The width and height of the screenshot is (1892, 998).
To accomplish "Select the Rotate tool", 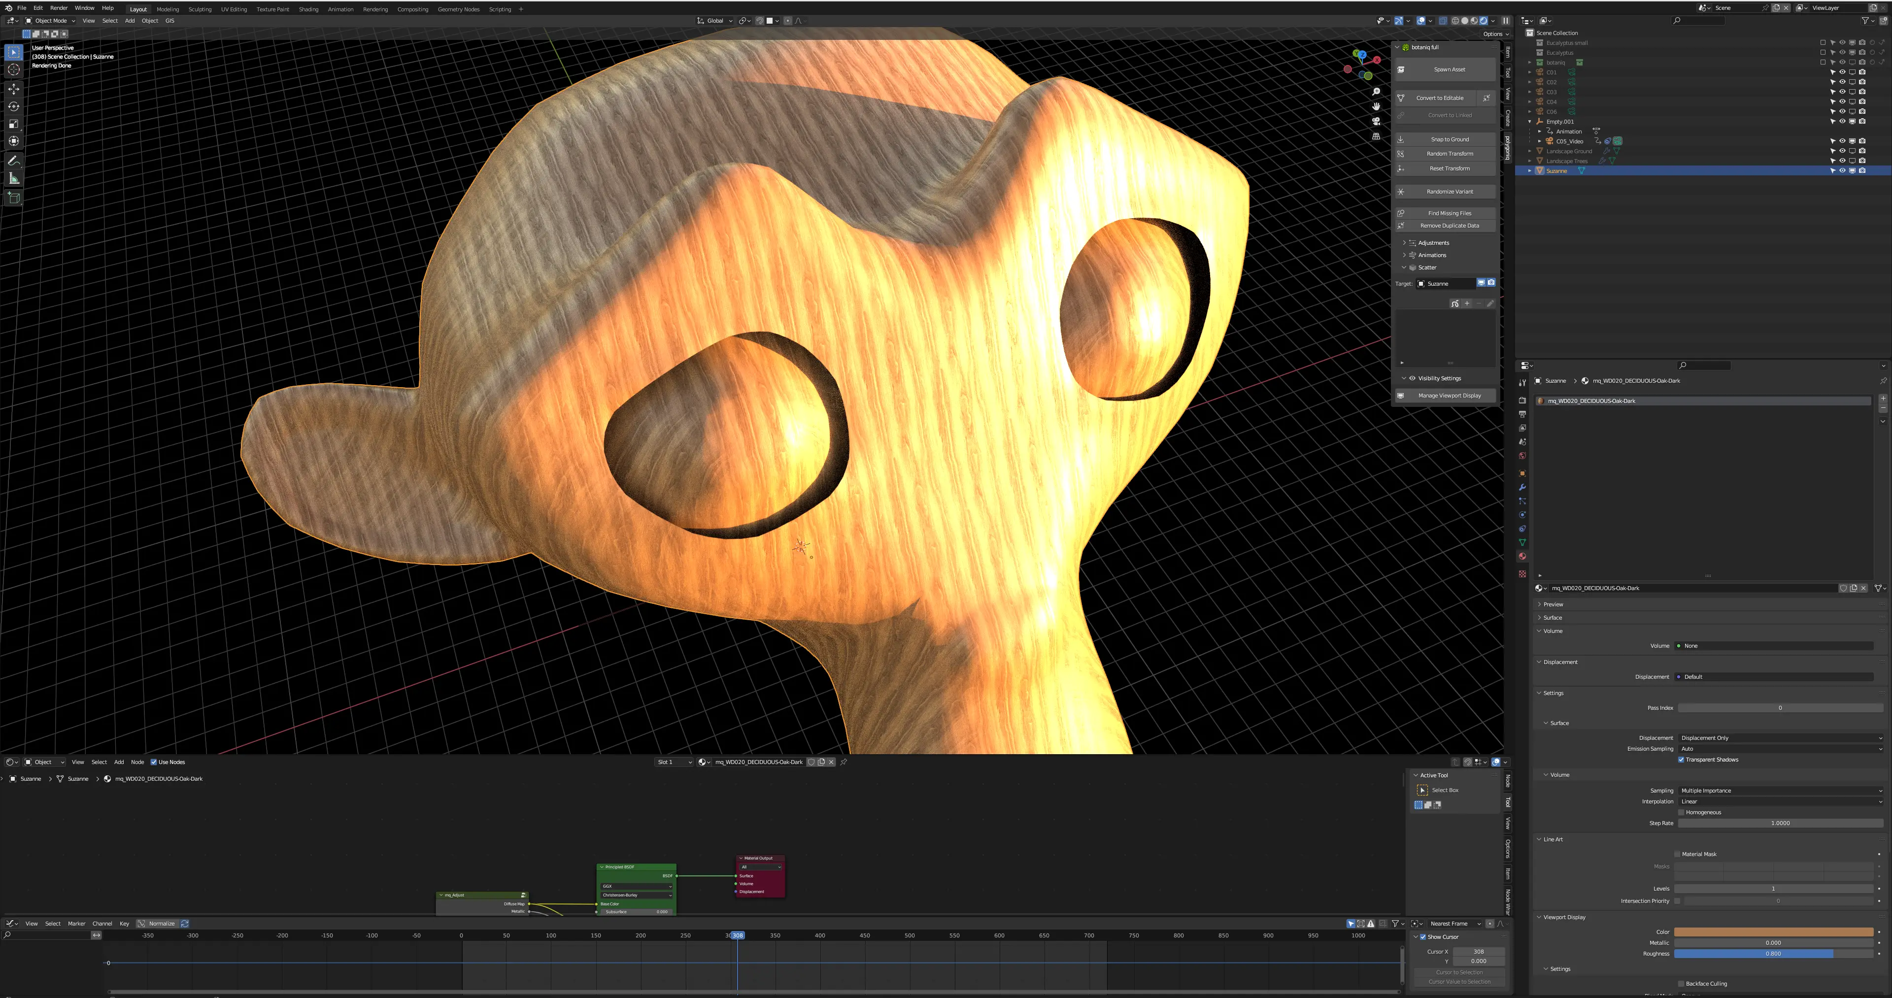I will 14,106.
